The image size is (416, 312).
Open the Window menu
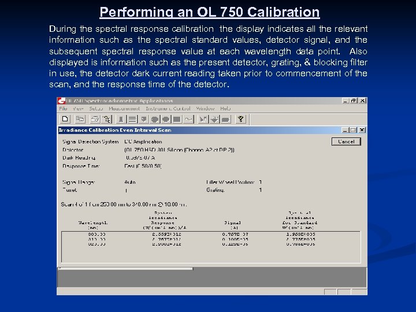pyautogui.click(x=205, y=109)
